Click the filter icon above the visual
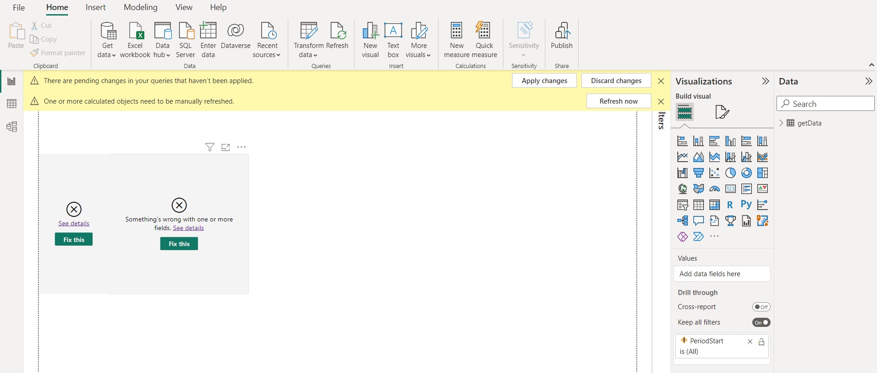 pos(210,147)
